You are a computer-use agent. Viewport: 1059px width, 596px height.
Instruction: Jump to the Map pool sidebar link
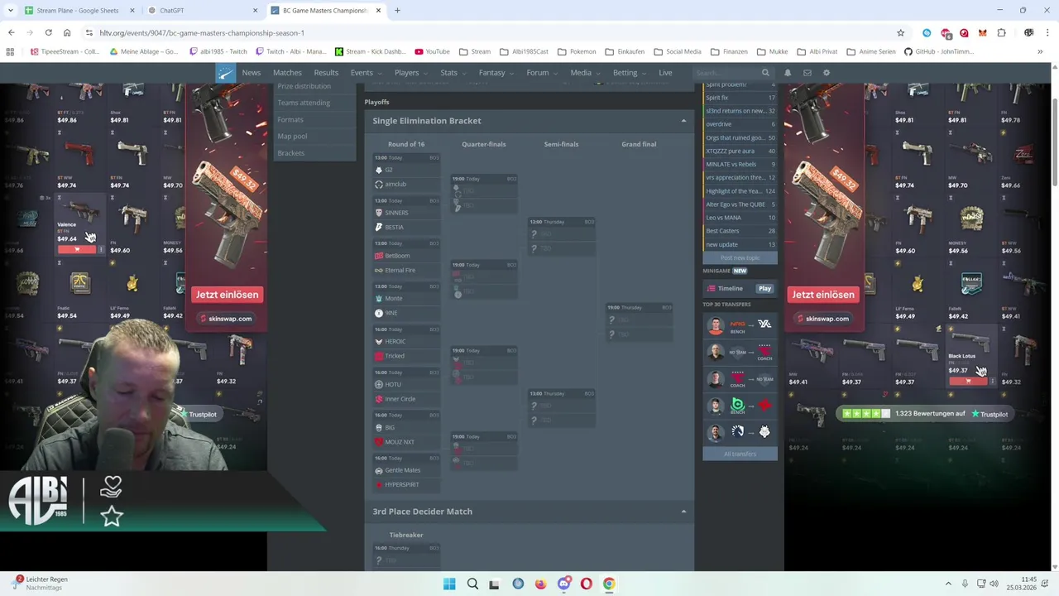(x=292, y=136)
